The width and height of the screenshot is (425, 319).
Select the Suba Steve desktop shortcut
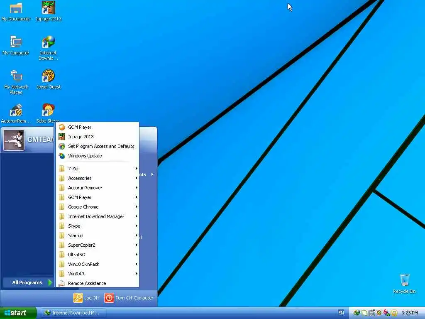48,113
